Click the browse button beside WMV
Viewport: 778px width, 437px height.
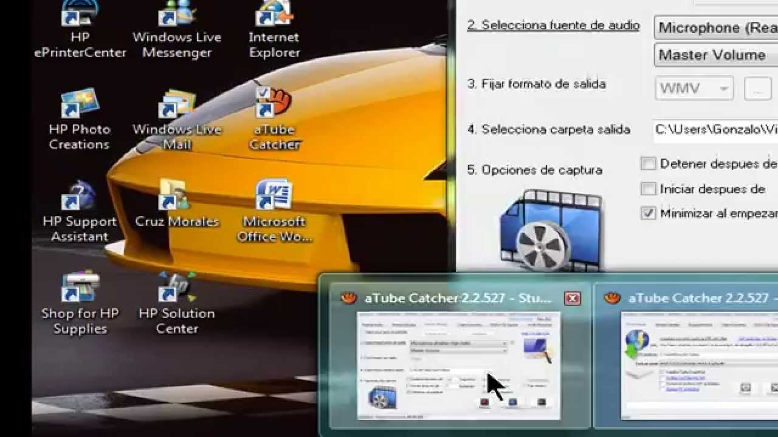757,89
